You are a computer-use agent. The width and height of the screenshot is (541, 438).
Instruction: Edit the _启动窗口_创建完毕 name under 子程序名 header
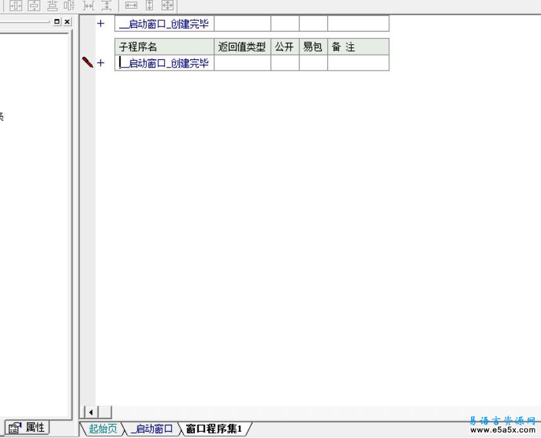[164, 63]
